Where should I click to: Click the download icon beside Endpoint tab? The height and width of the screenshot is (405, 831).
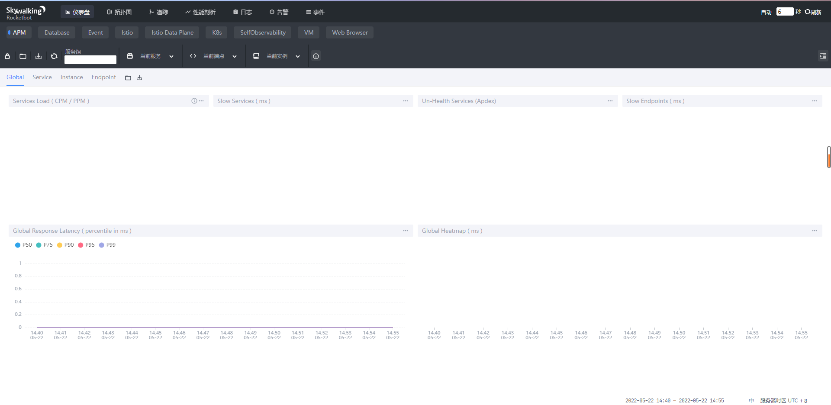pyautogui.click(x=139, y=78)
